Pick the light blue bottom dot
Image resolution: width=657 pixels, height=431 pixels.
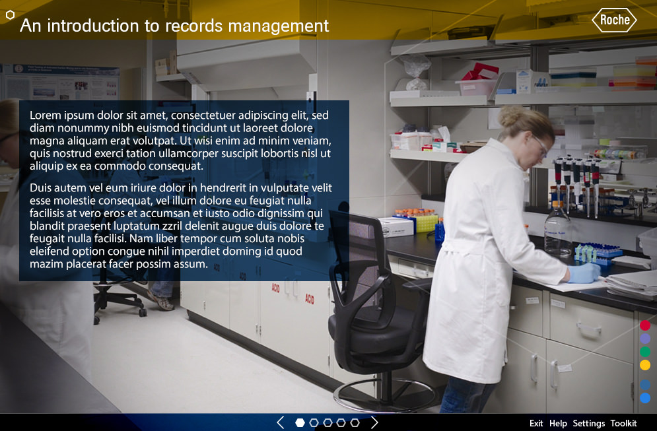(x=645, y=398)
